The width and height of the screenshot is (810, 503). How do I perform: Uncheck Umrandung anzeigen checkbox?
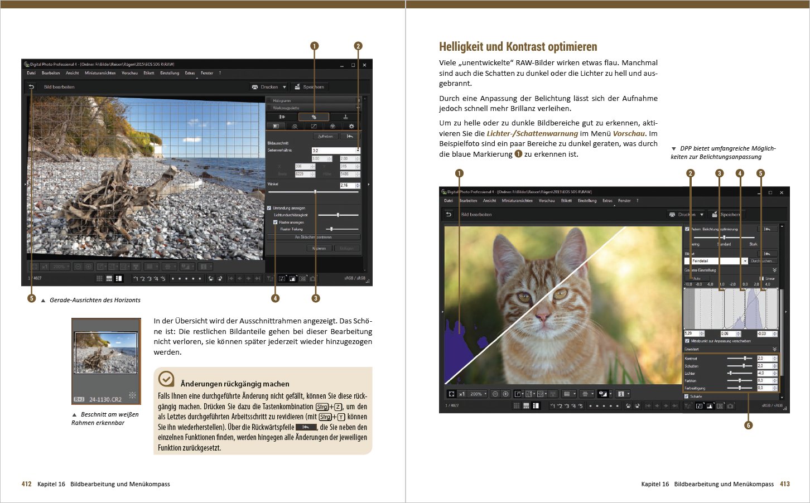(269, 208)
